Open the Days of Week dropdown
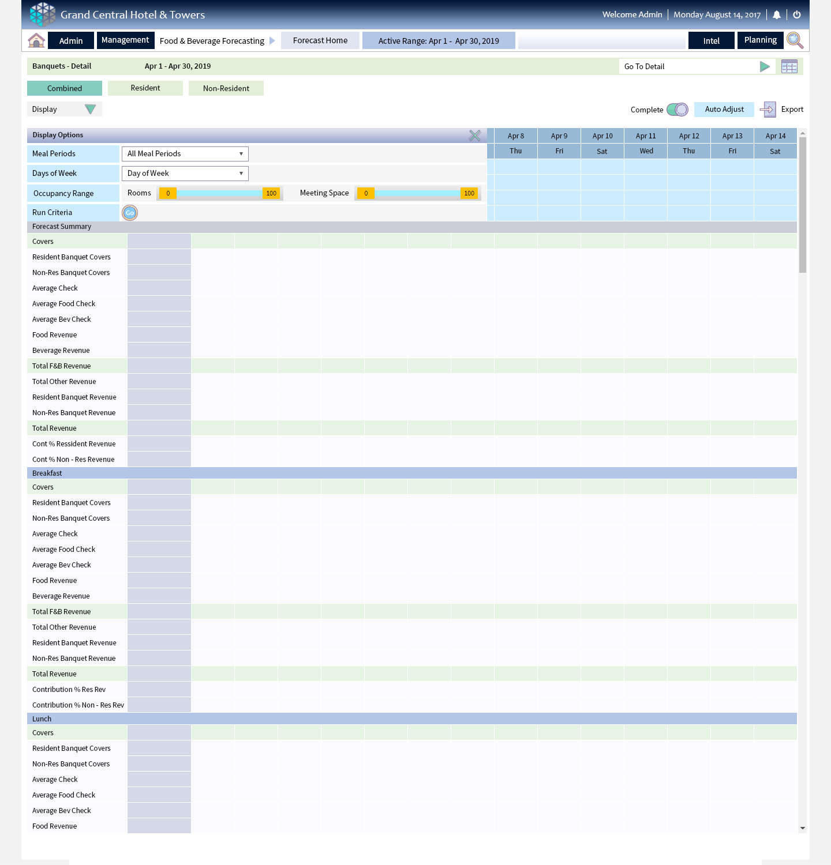The image size is (831, 865). point(185,174)
